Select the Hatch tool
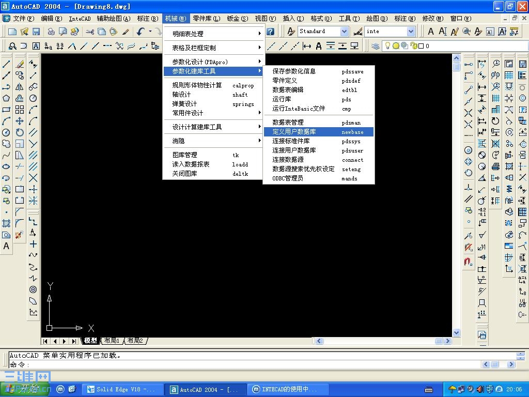The width and height of the screenshot is (529, 397). (6, 223)
